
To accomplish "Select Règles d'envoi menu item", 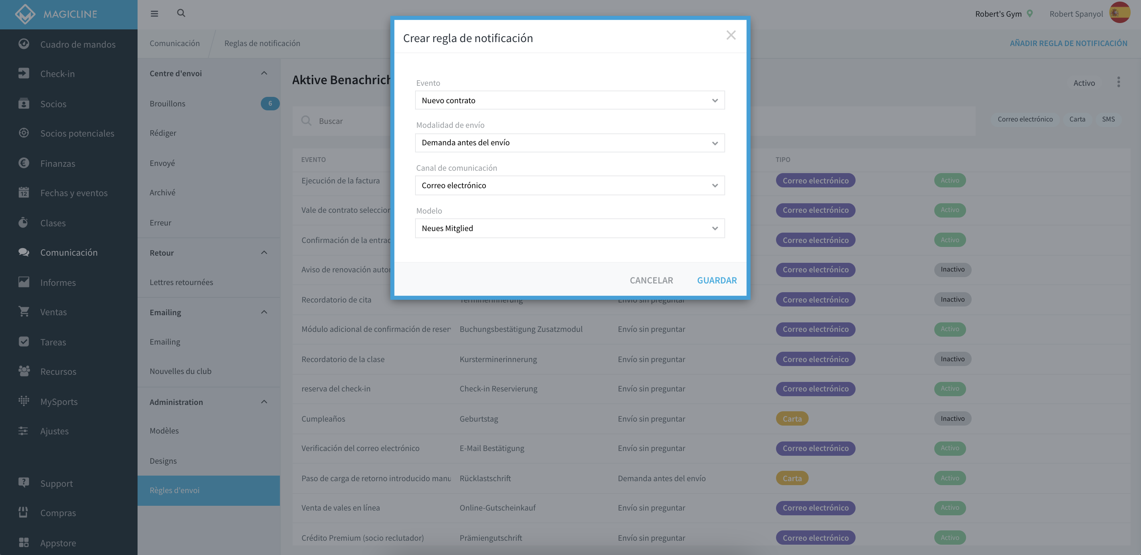I will [x=209, y=490].
